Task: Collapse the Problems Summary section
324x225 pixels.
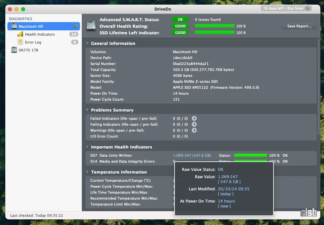Action: coord(87,110)
